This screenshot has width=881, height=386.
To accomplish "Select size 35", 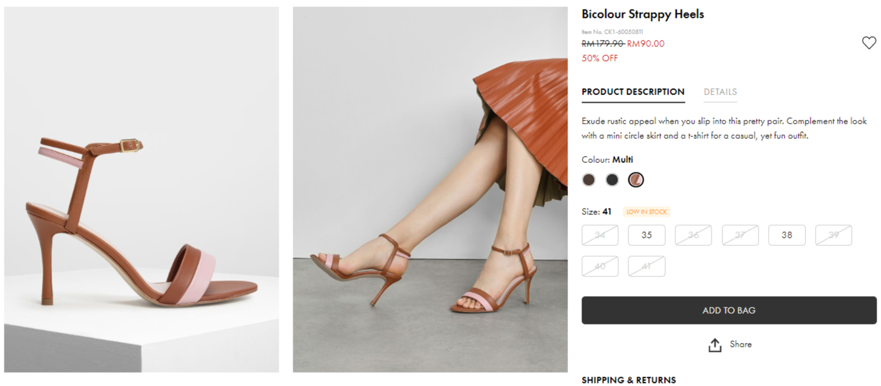I will 646,235.
